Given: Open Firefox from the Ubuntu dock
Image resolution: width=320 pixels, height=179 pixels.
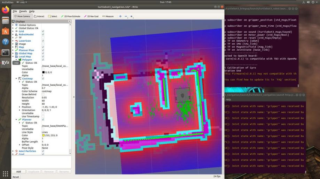Looking at the screenshot, I should click(x=6, y=10).
